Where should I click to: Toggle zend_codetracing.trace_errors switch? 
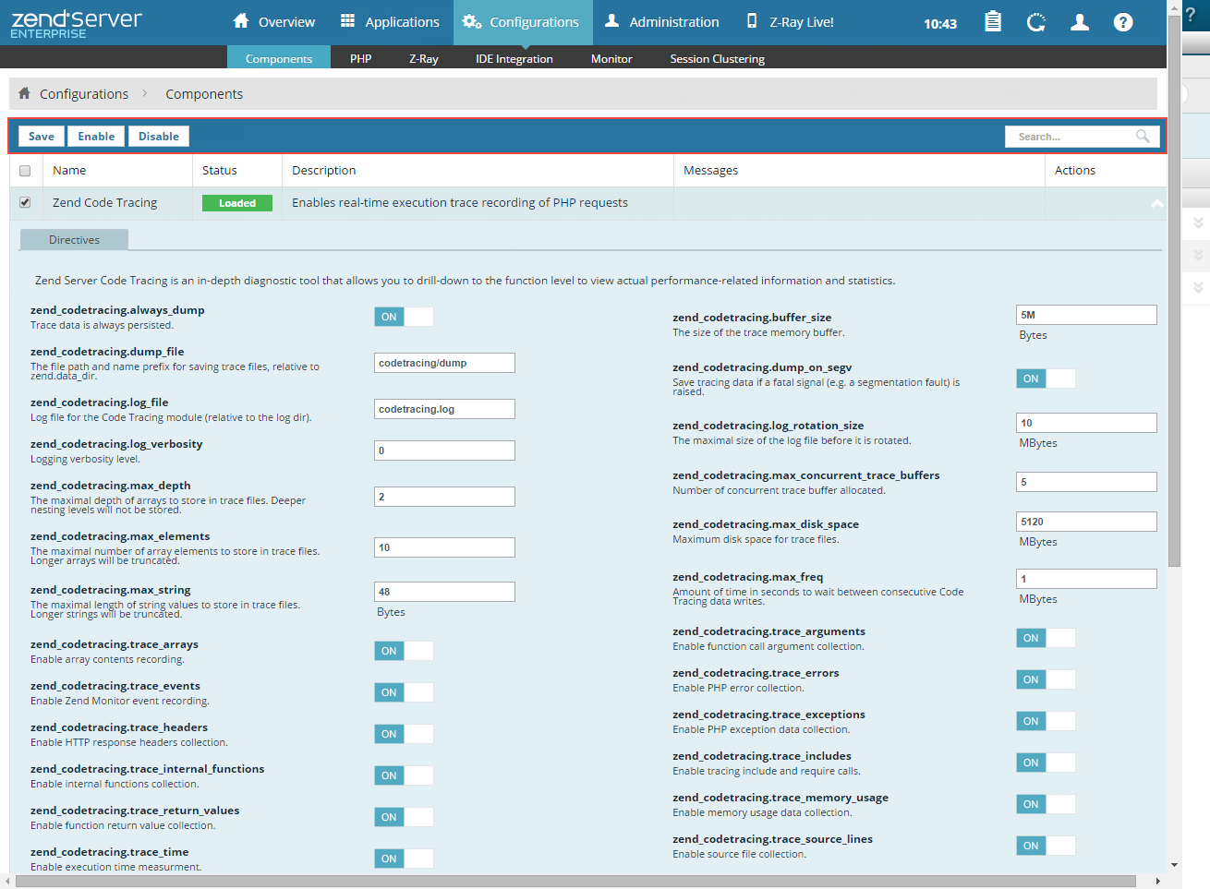(1046, 679)
